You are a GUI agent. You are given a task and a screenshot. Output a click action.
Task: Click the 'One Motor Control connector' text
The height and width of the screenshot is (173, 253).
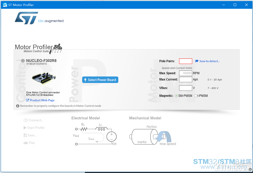pos(43,93)
